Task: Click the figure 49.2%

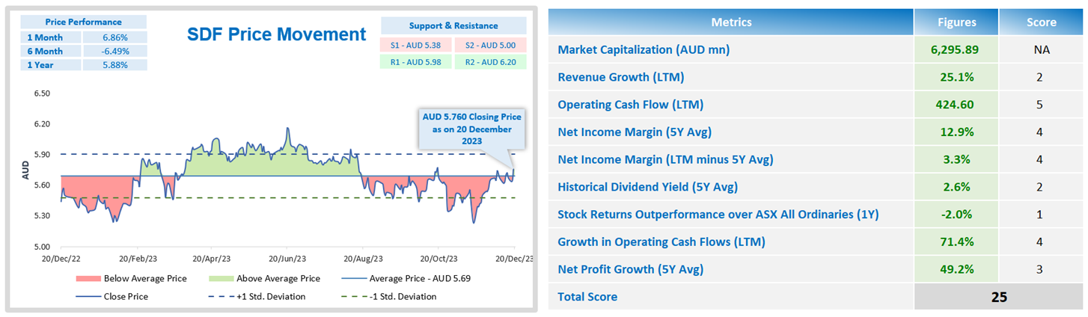Action: pos(956,269)
